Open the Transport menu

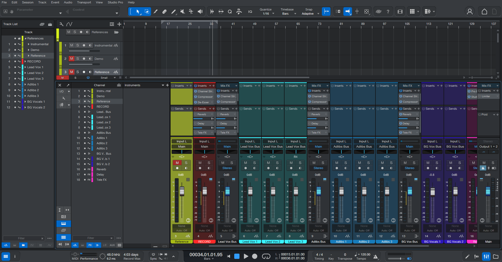coord(84,2)
